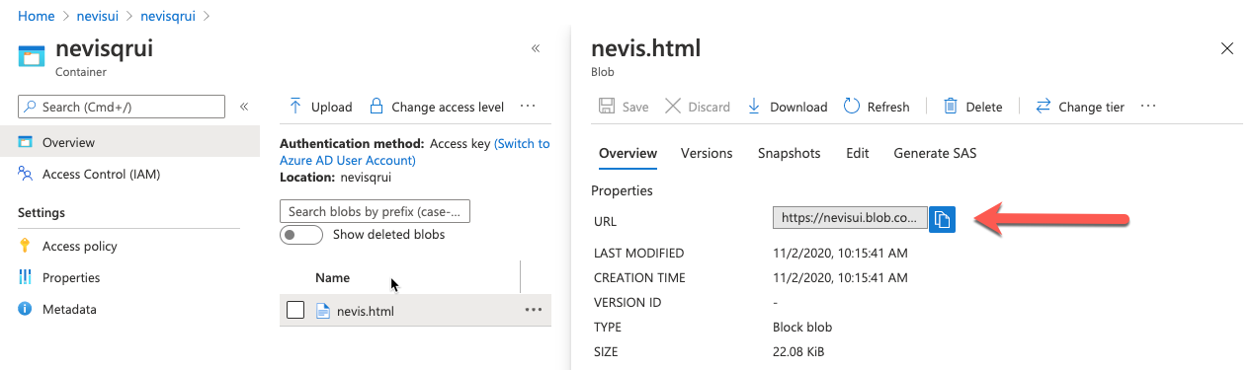
Task: Select the blob Overview tab
Action: pos(628,153)
